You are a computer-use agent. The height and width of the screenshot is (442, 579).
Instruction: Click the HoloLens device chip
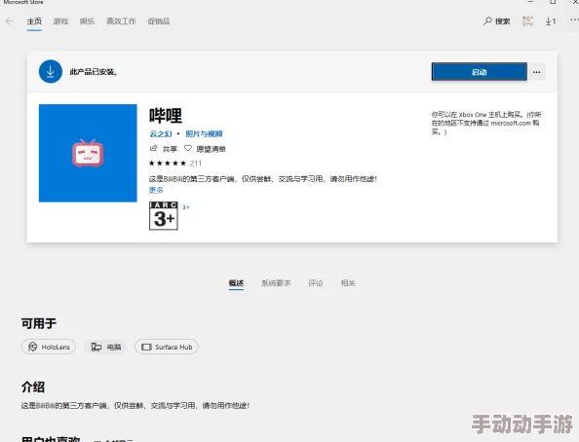click(x=49, y=347)
